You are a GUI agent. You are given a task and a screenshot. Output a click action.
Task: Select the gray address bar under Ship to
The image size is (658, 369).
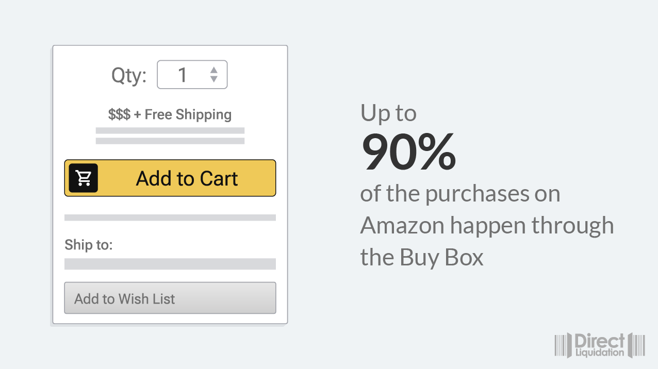tap(170, 264)
